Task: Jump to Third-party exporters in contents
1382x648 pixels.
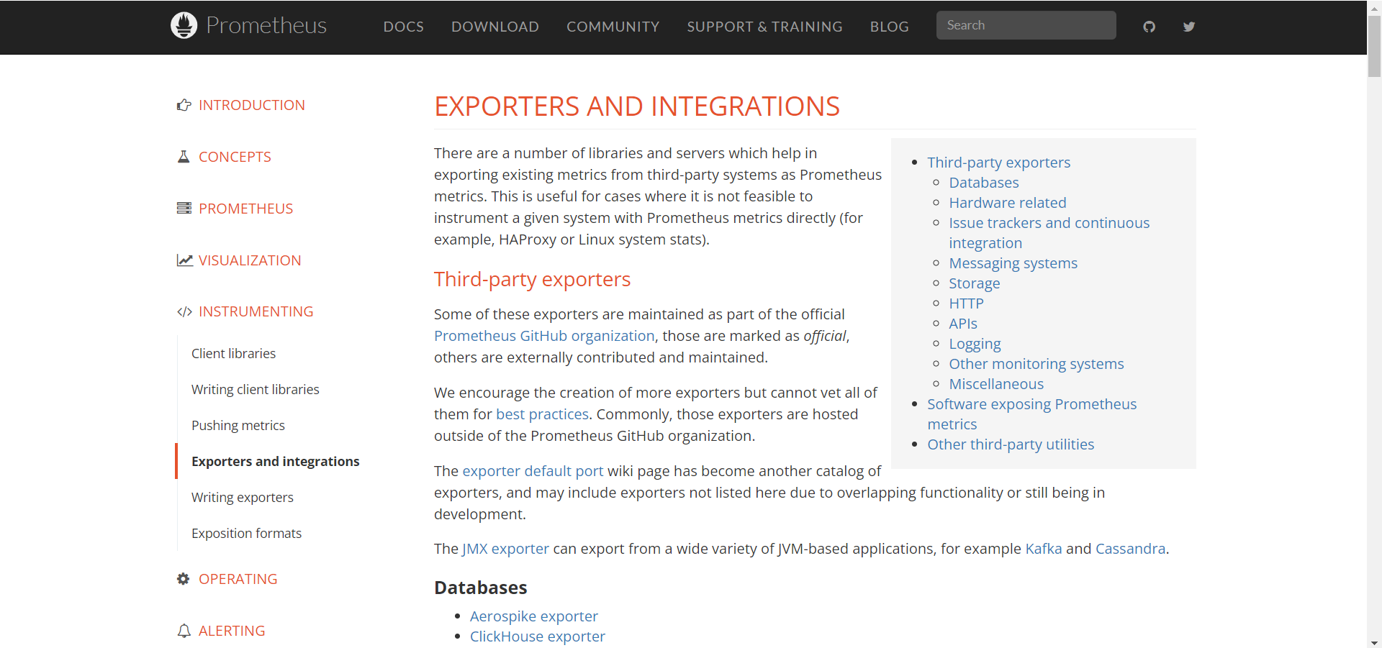Action: pos(998,163)
